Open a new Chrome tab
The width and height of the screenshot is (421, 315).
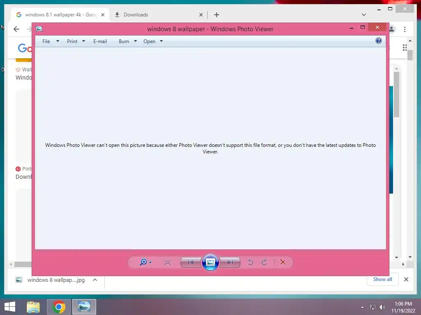(x=217, y=15)
